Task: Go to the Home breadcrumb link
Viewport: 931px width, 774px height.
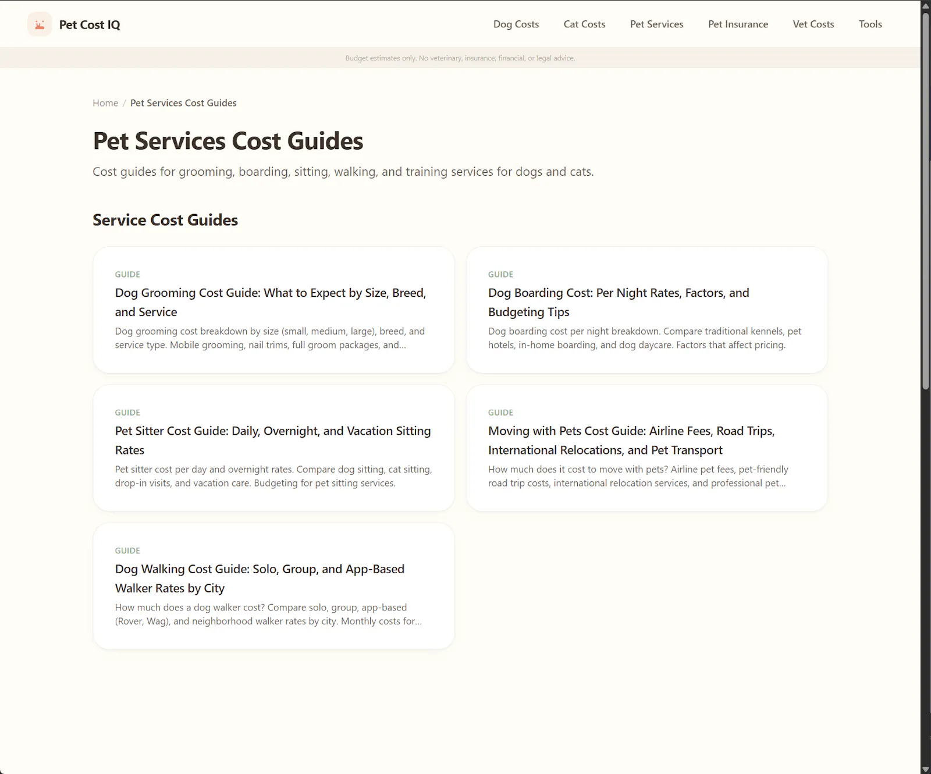Action: [x=105, y=103]
